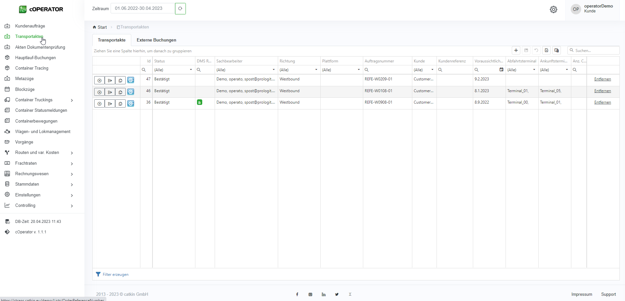This screenshot has width=625, height=301.
Task: Expand the Rechnungswesen sidebar submenu
Action: pos(72,174)
